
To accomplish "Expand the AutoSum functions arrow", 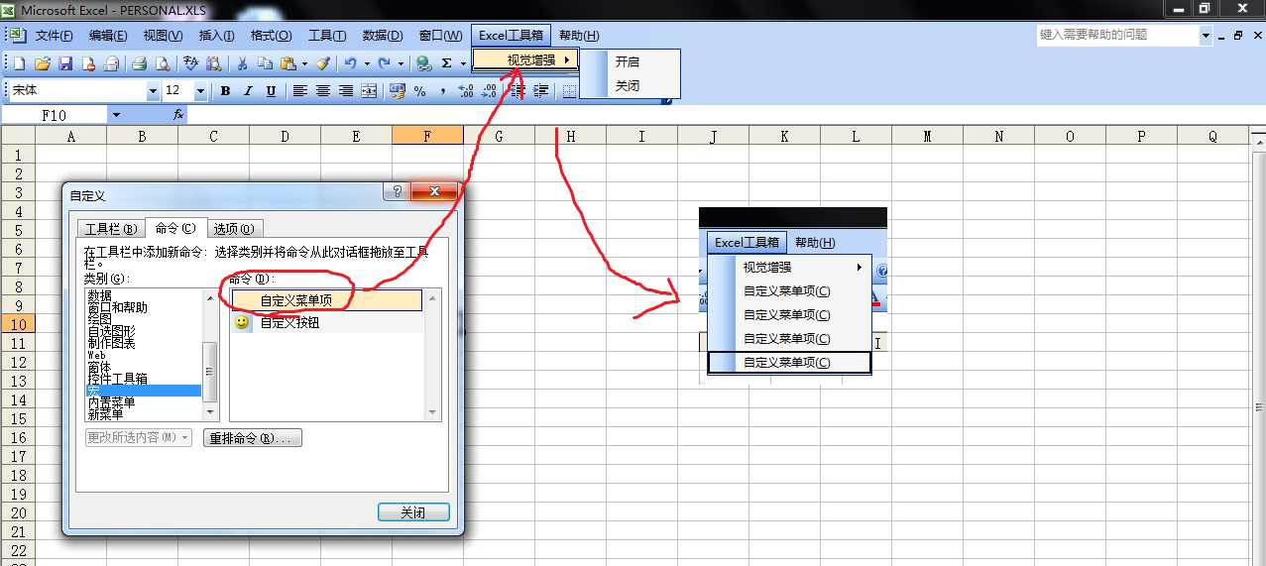I will pos(463,63).
